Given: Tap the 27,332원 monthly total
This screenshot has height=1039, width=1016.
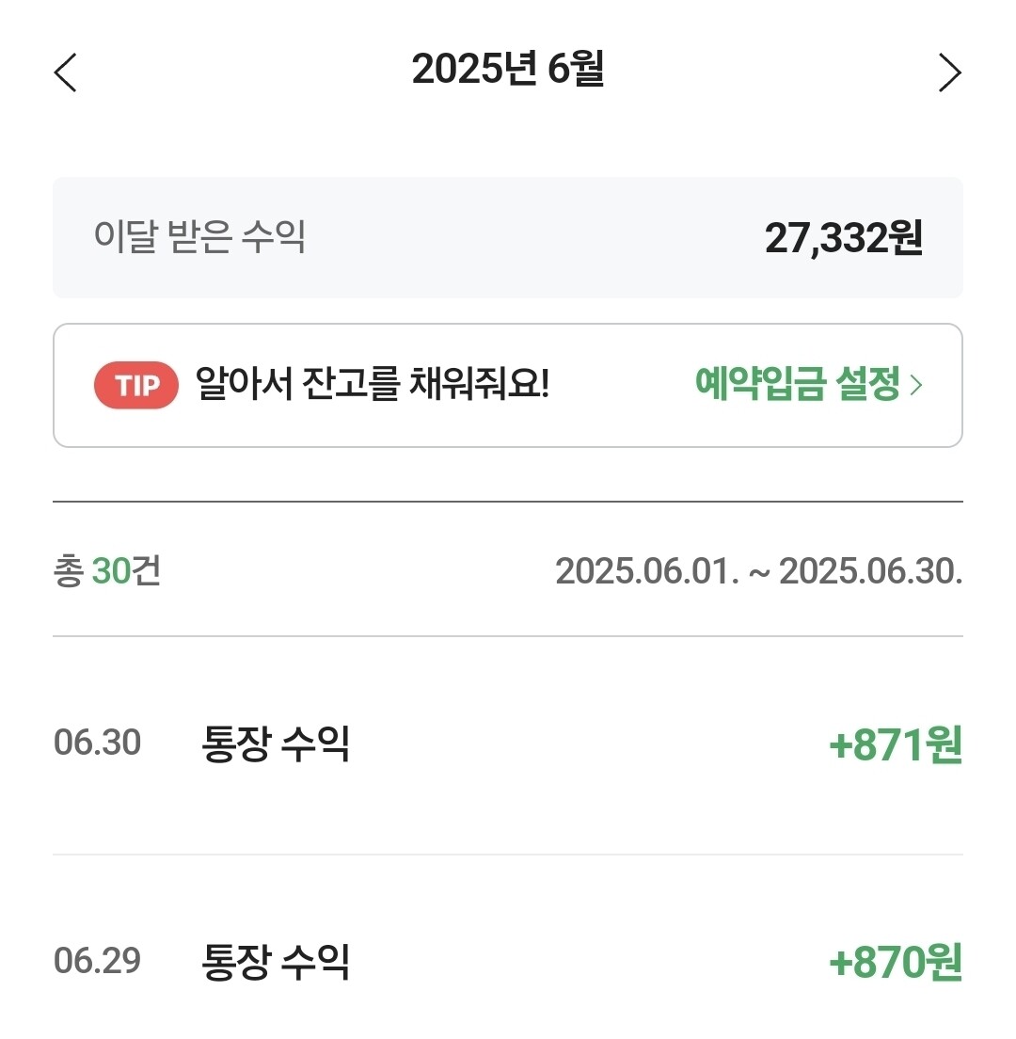Looking at the screenshot, I should pyautogui.click(x=843, y=239).
